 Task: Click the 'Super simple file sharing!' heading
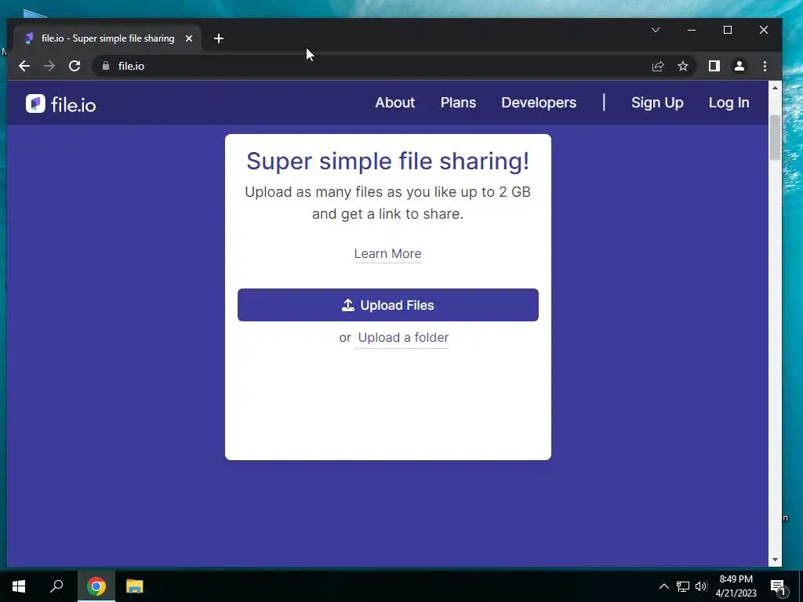(x=387, y=161)
